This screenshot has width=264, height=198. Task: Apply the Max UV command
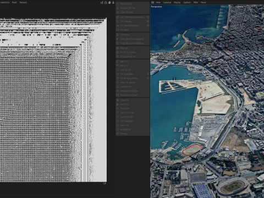point(133,48)
